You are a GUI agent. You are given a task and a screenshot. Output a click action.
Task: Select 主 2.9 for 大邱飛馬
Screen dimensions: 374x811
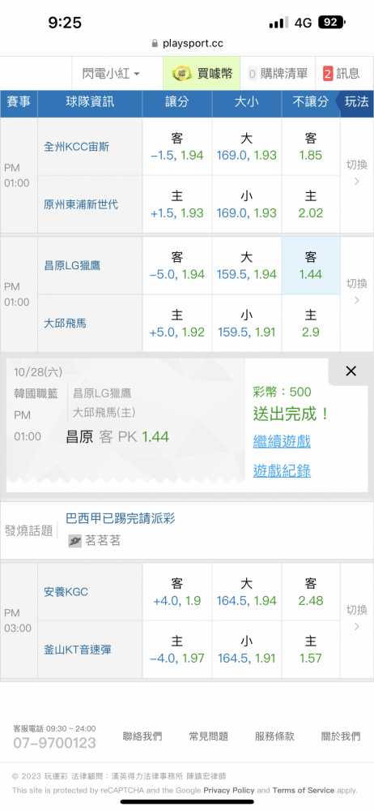(311, 324)
